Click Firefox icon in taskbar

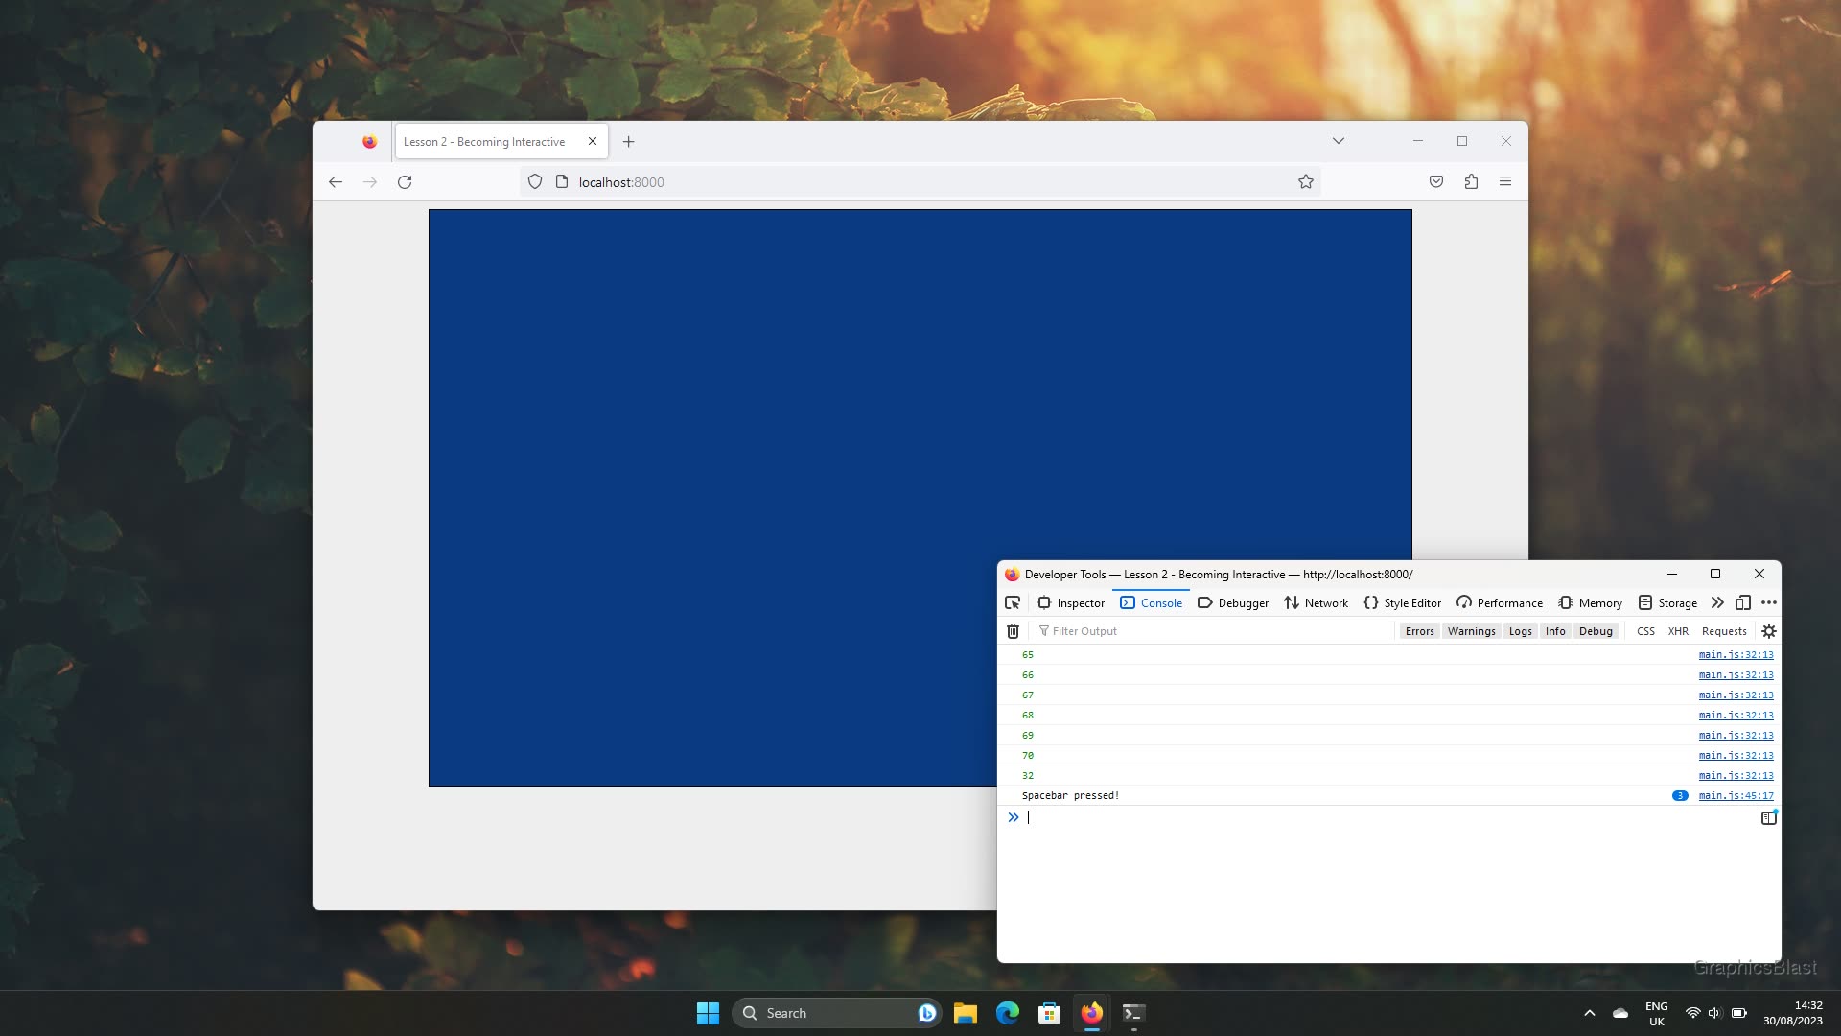(1092, 1013)
